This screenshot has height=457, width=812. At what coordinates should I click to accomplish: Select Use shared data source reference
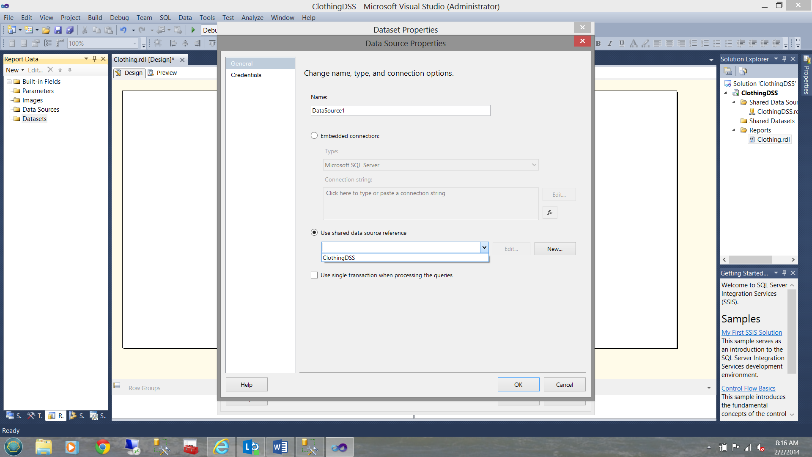coord(314,233)
